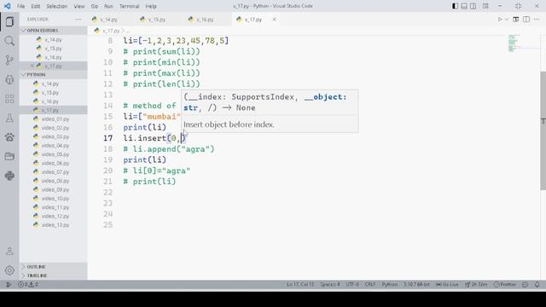The height and width of the screenshot is (307, 546).
Task: Place cursor on line 19 print(li)
Action: [x=144, y=159]
